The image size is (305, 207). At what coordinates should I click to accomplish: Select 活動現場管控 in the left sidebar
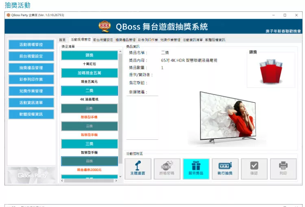[x=31, y=45]
